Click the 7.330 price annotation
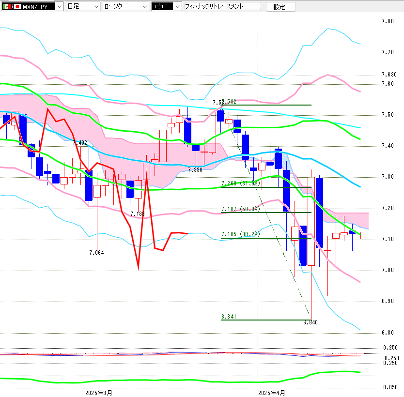 tap(195, 170)
